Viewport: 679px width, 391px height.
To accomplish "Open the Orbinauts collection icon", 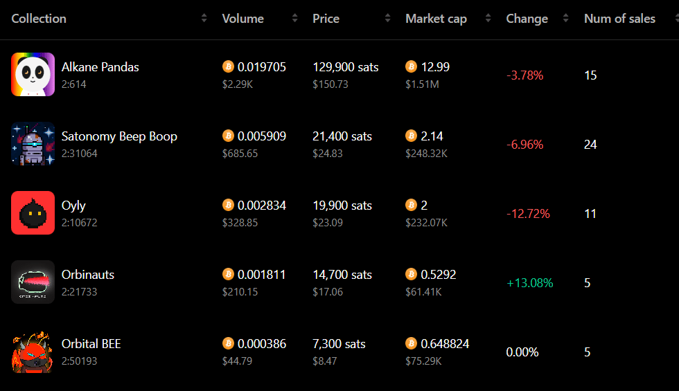I will point(33,282).
